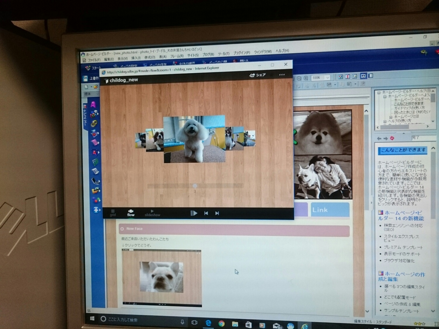This screenshot has height=329, width=439.
Task: Open the ファイル(F) menu
Action: [94, 60]
